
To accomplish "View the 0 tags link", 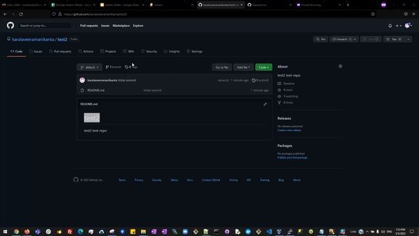I will click(131, 67).
